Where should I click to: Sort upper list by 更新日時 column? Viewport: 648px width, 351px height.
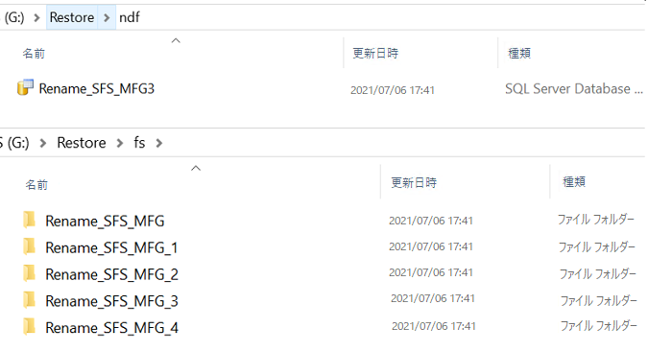[375, 54]
